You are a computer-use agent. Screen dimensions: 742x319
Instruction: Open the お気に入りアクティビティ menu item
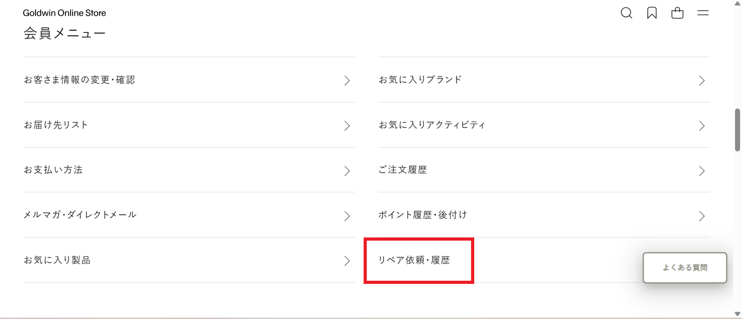pos(432,125)
